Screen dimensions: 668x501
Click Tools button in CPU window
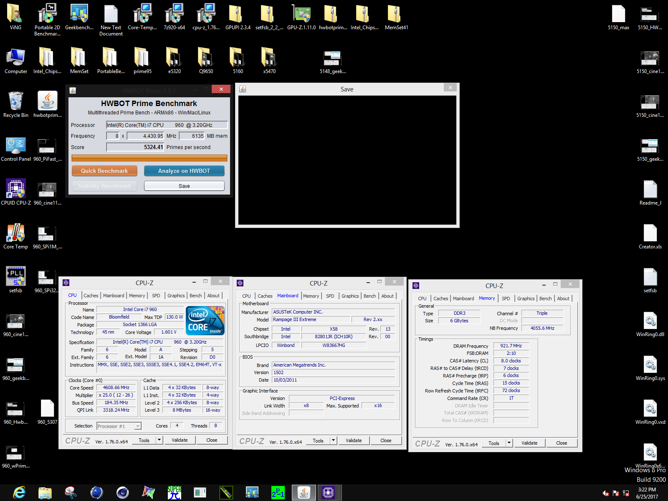[144, 440]
